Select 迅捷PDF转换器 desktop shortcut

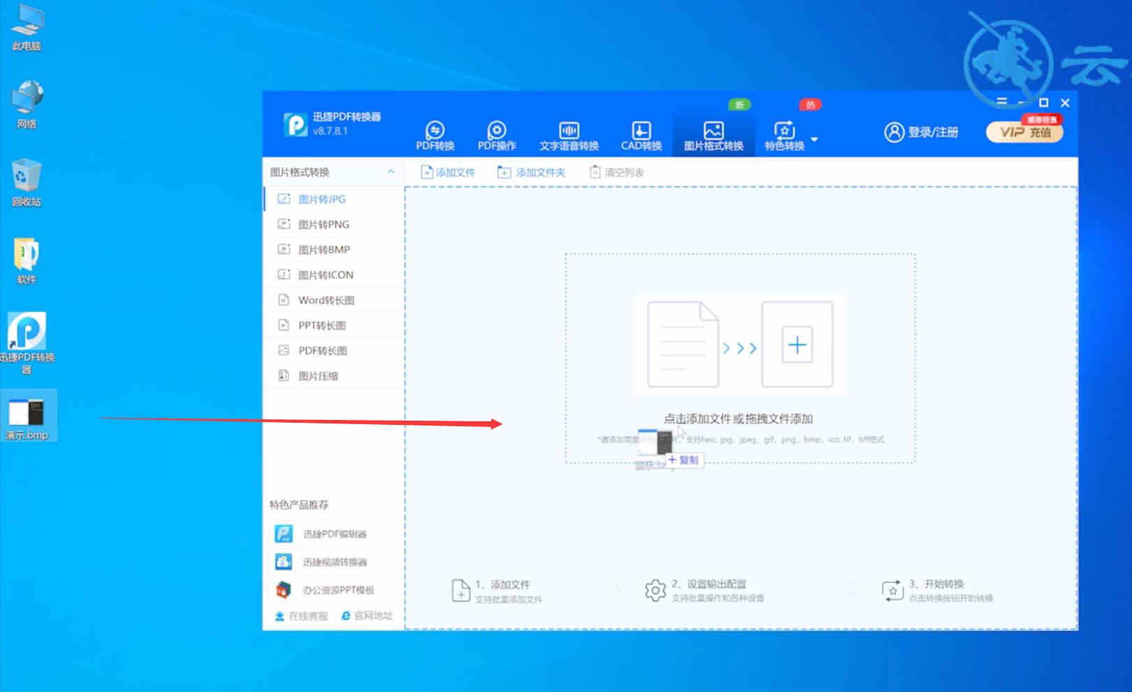[27, 343]
